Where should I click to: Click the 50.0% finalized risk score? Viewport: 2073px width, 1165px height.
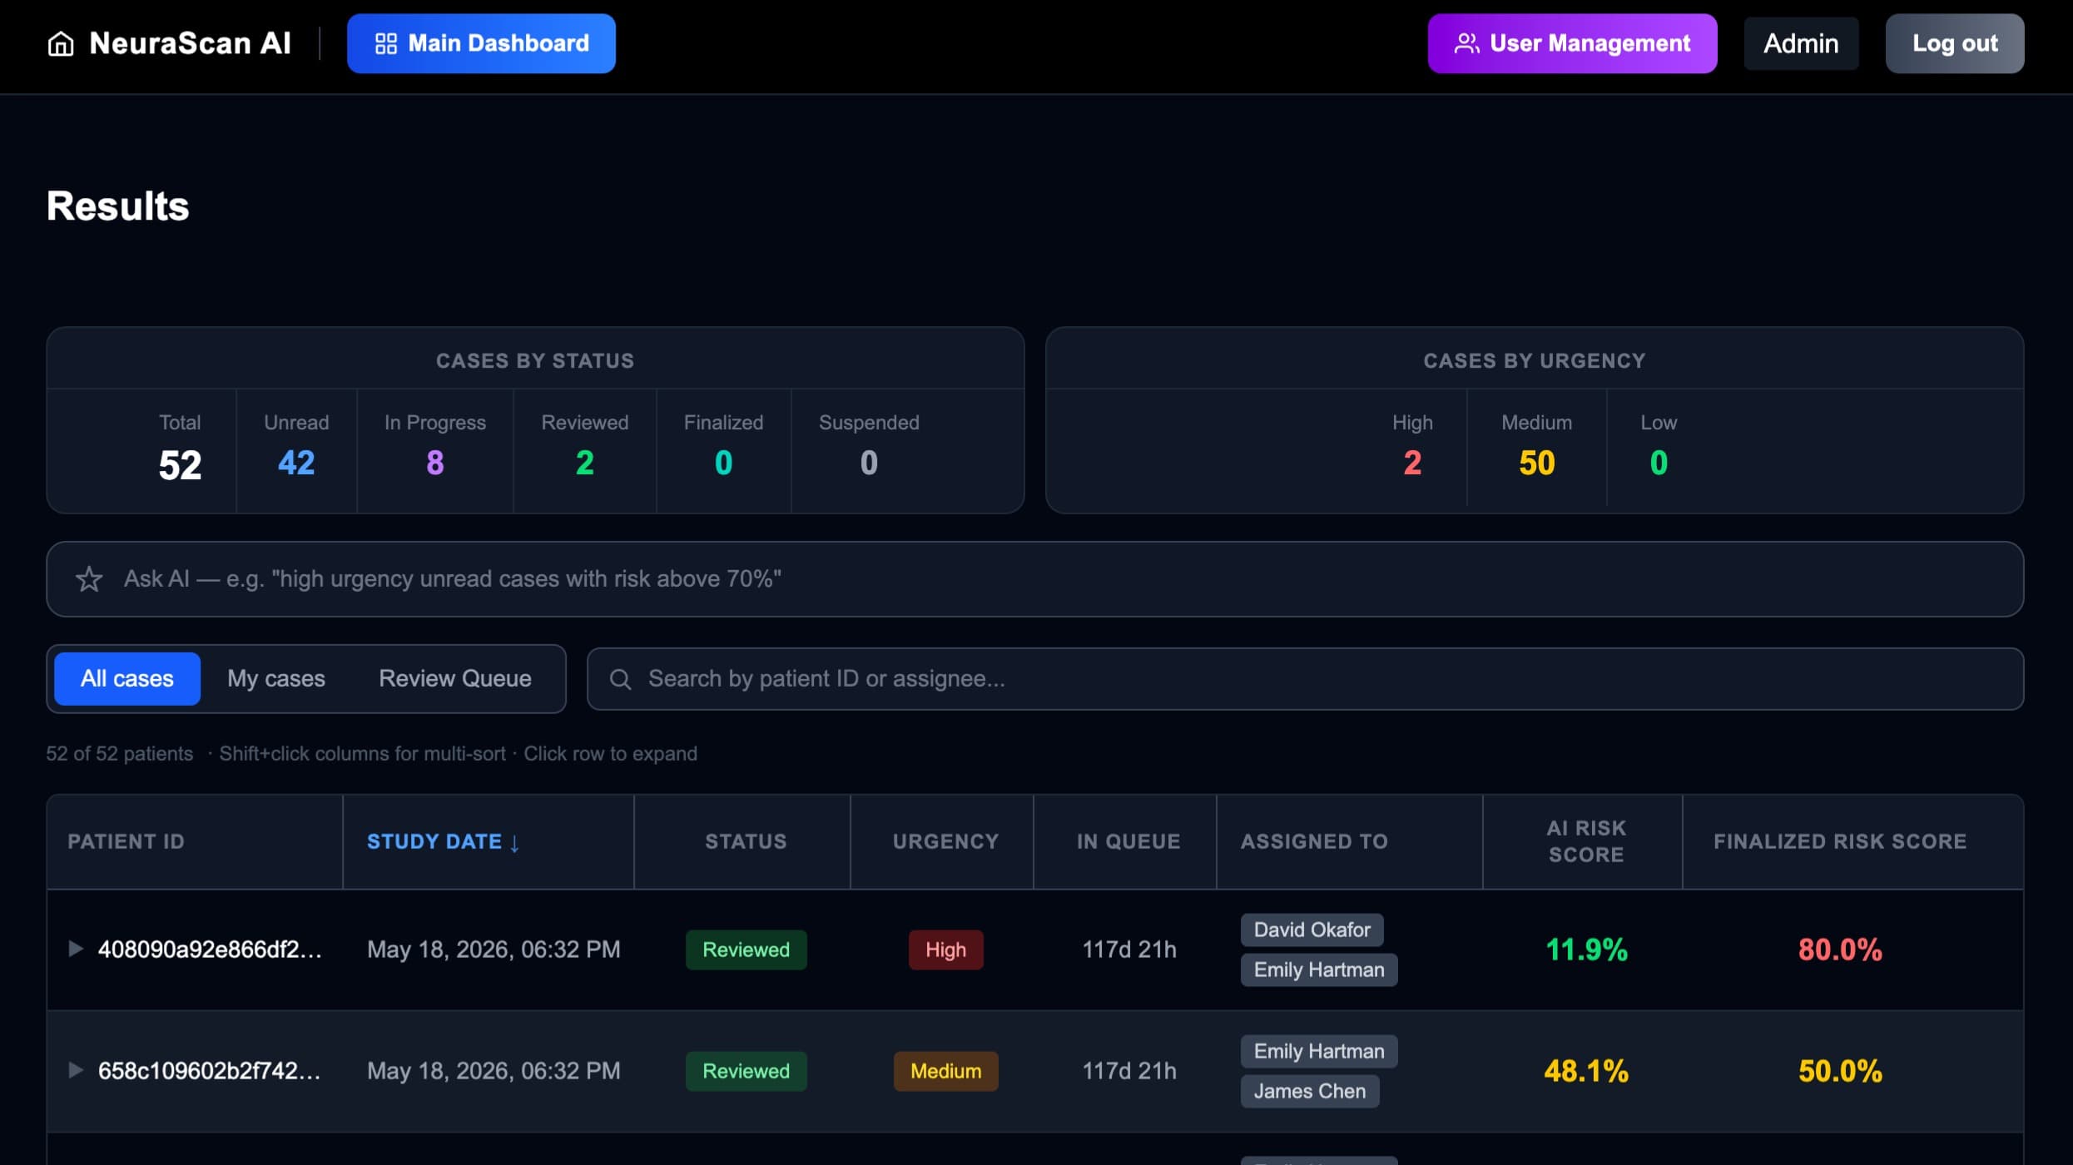pos(1840,1071)
